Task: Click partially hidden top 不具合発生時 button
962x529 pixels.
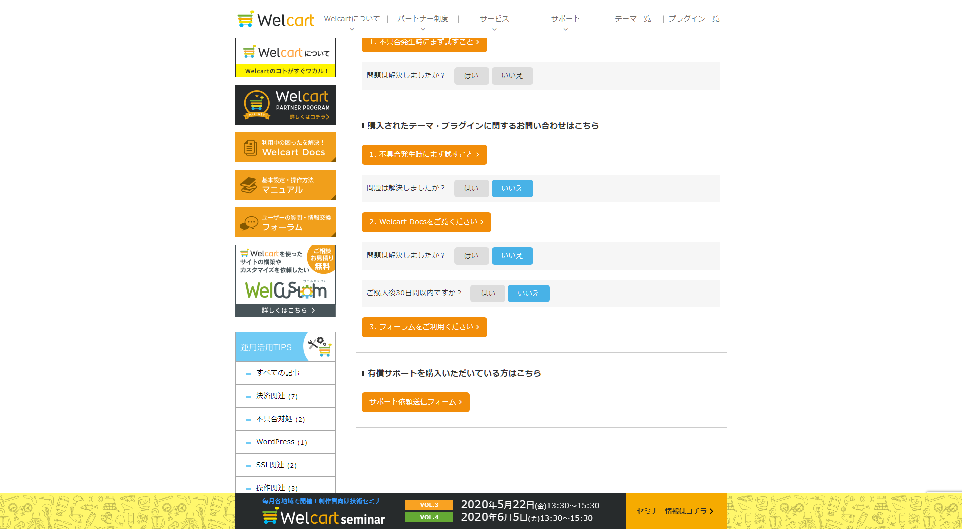Action: point(424,44)
